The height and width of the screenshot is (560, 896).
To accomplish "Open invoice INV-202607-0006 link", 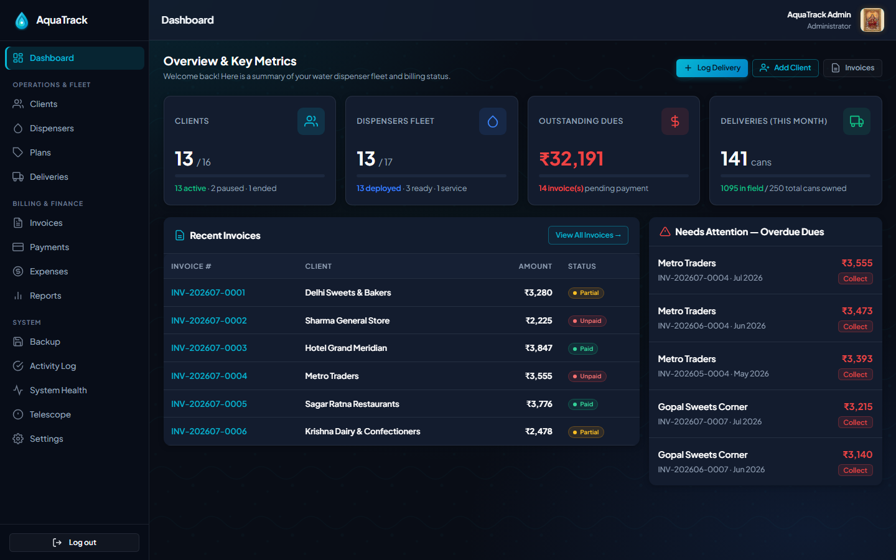I will click(x=209, y=431).
